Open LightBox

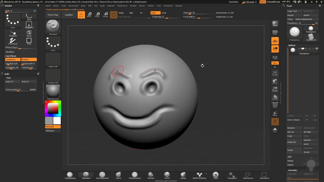[x=69, y=15]
